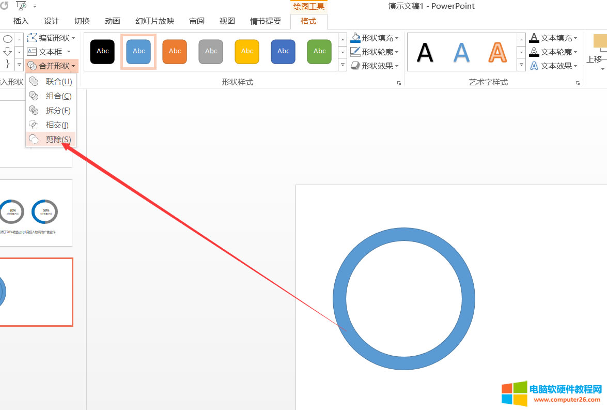Image resolution: width=607 pixels, height=410 pixels.
Task: Expand the WordArt styles gallery more arrow
Action: (x=521, y=65)
